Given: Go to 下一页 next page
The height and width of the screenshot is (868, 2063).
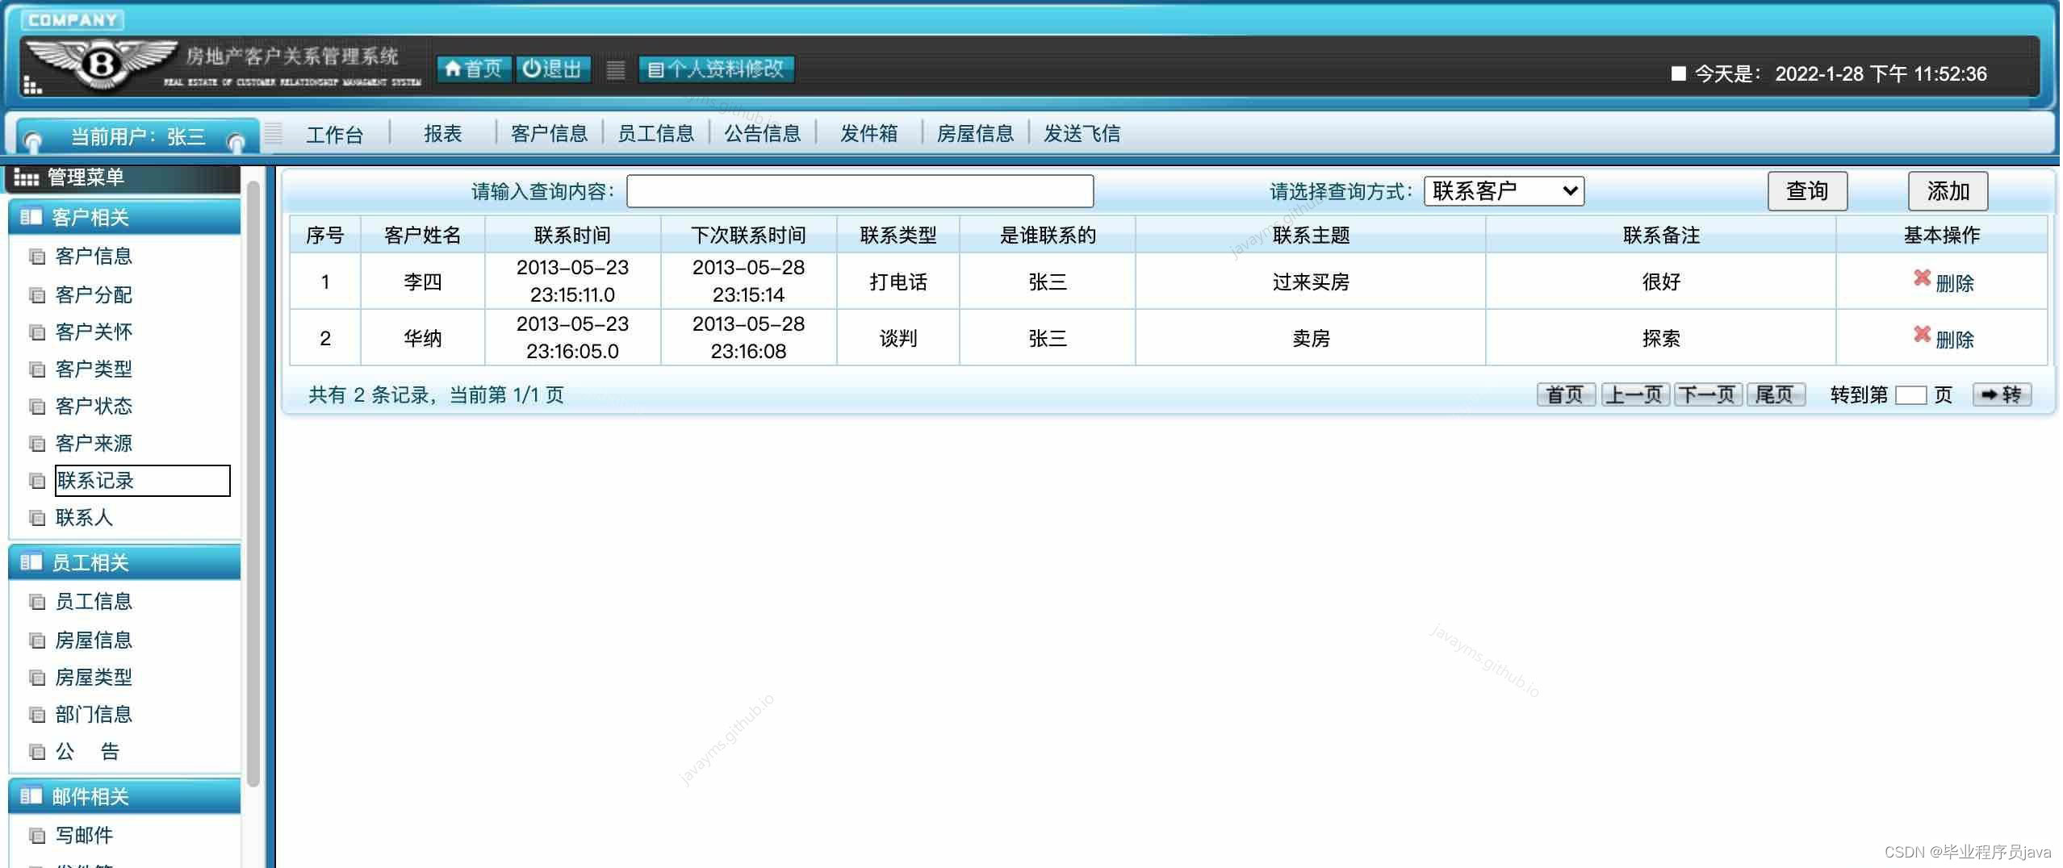Looking at the screenshot, I should tap(1708, 394).
